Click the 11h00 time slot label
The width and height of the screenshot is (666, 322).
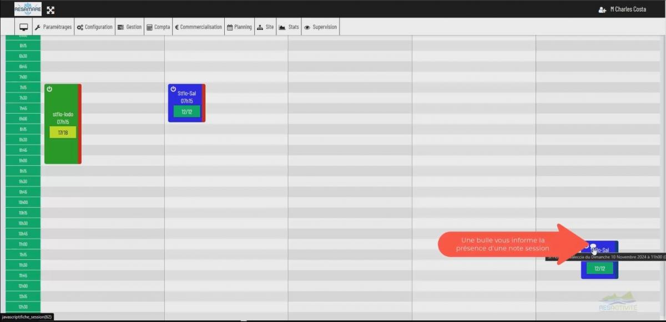pyautogui.click(x=23, y=244)
